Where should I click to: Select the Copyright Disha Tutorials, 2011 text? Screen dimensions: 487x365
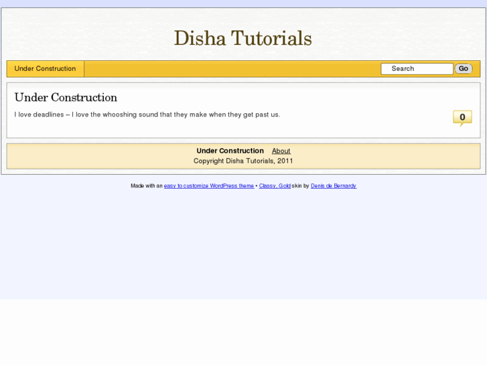click(x=243, y=161)
